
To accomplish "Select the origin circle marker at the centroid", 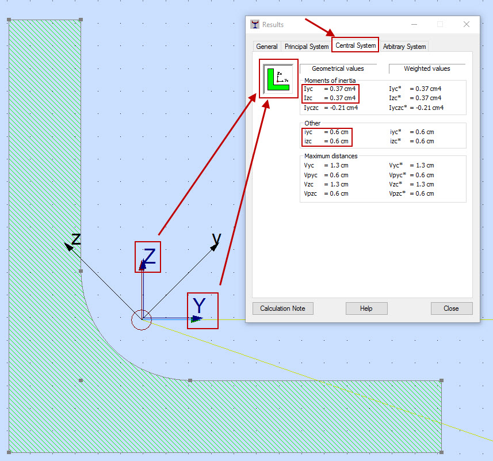I will point(141,321).
